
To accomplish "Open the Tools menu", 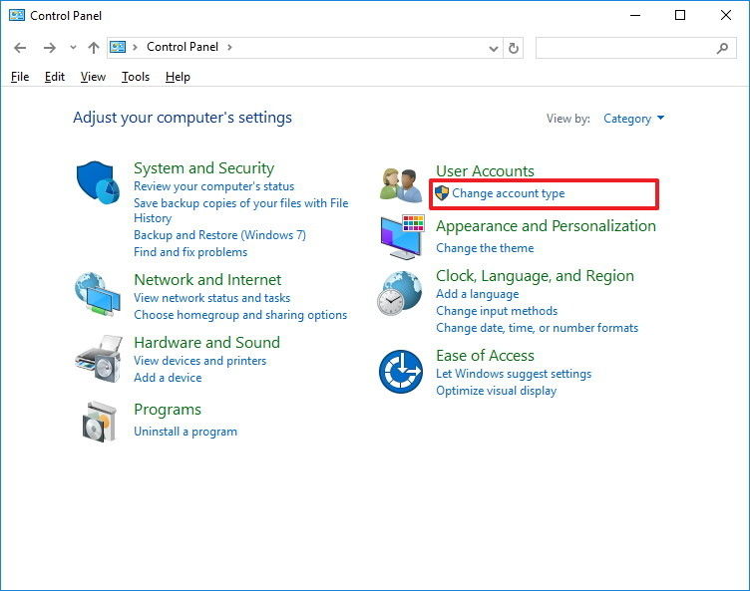I will coord(136,77).
